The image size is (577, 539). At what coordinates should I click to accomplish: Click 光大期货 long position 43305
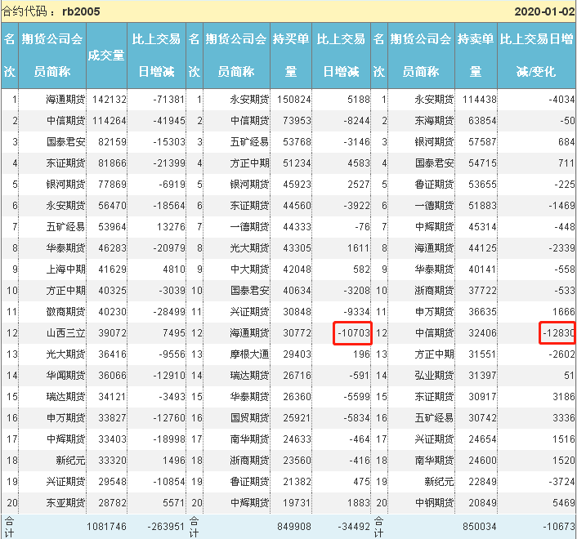click(x=297, y=248)
